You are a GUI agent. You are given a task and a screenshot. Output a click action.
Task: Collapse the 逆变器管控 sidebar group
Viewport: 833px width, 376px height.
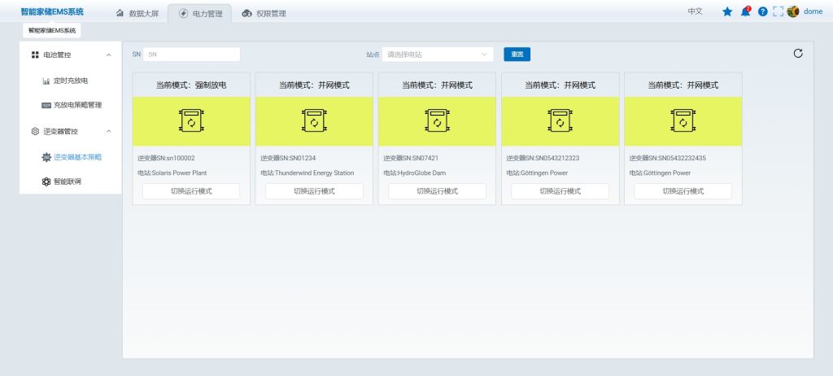109,131
